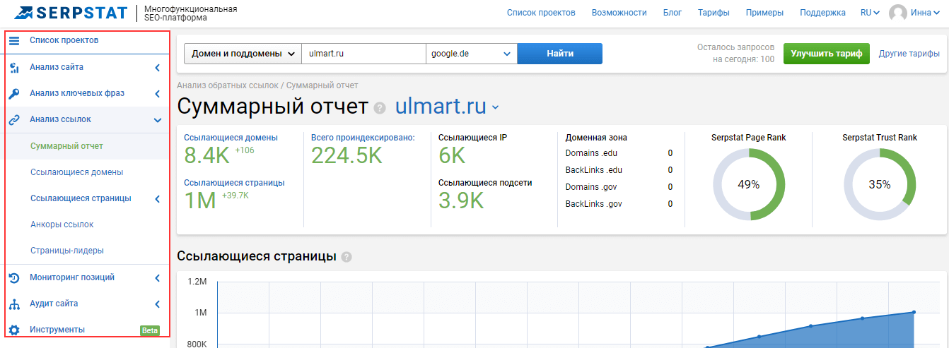949x348 pixels.
Task: Click the Анализ сайта chart icon
Action: coord(14,68)
